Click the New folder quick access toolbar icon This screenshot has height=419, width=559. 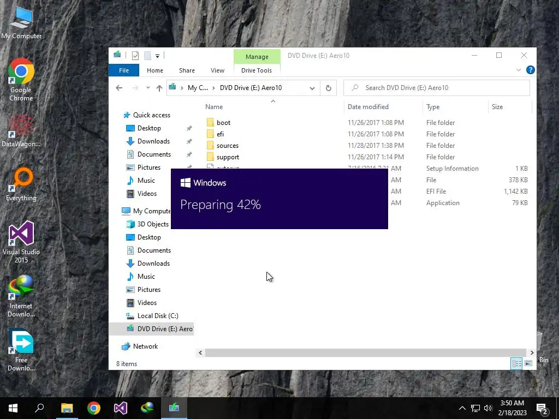click(x=147, y=56)
